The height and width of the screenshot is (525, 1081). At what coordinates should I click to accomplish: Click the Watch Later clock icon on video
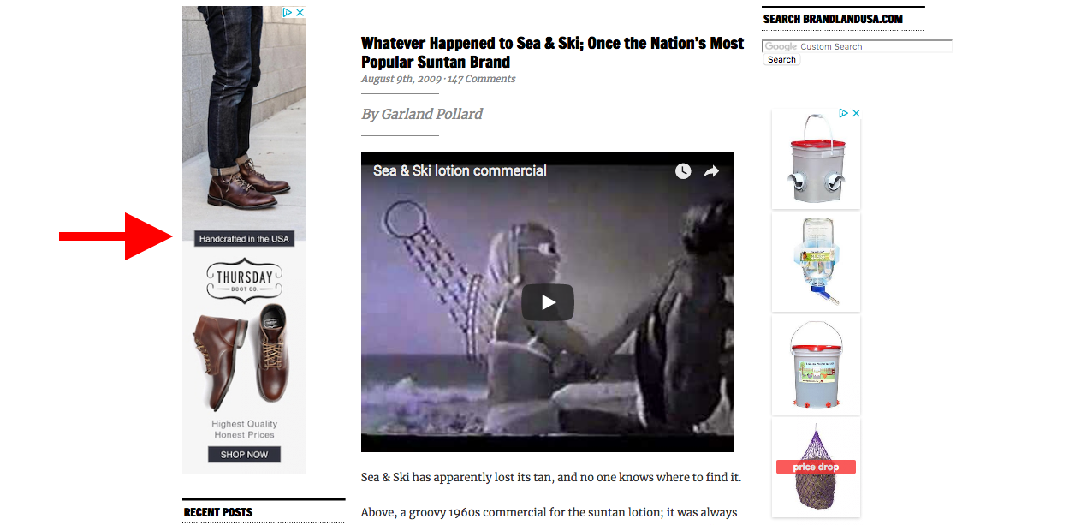click(x=682, y=171)
